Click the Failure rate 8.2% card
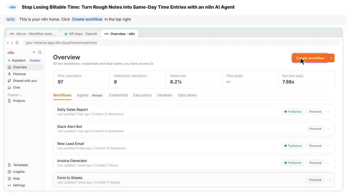 tap(194, 79)
